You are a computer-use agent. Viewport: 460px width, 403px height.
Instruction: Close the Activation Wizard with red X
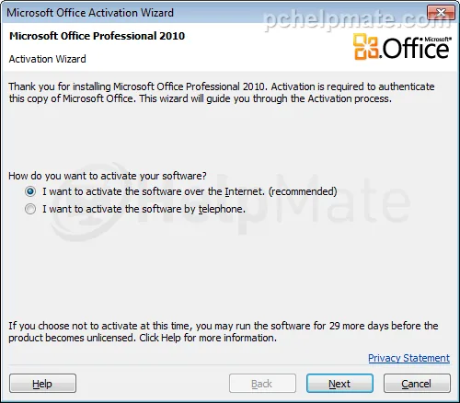pyautogui.click(x=441, y=13)
